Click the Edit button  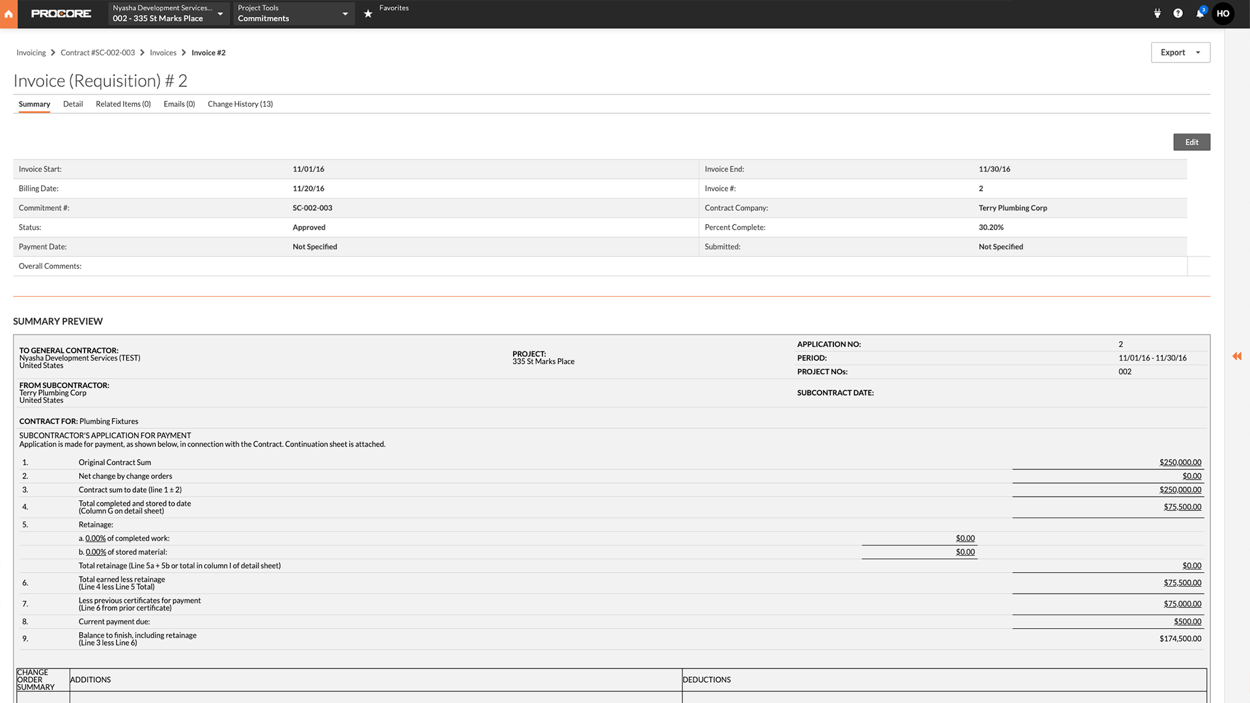pyautogui.click(x=1191, y=142)
